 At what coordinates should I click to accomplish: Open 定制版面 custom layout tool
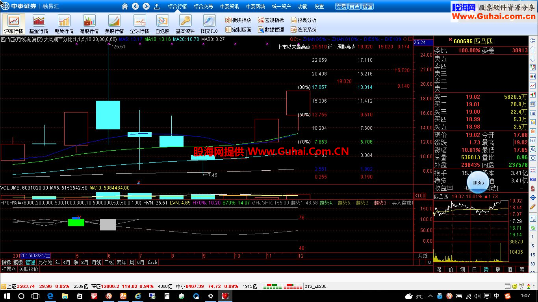(238, 29)
